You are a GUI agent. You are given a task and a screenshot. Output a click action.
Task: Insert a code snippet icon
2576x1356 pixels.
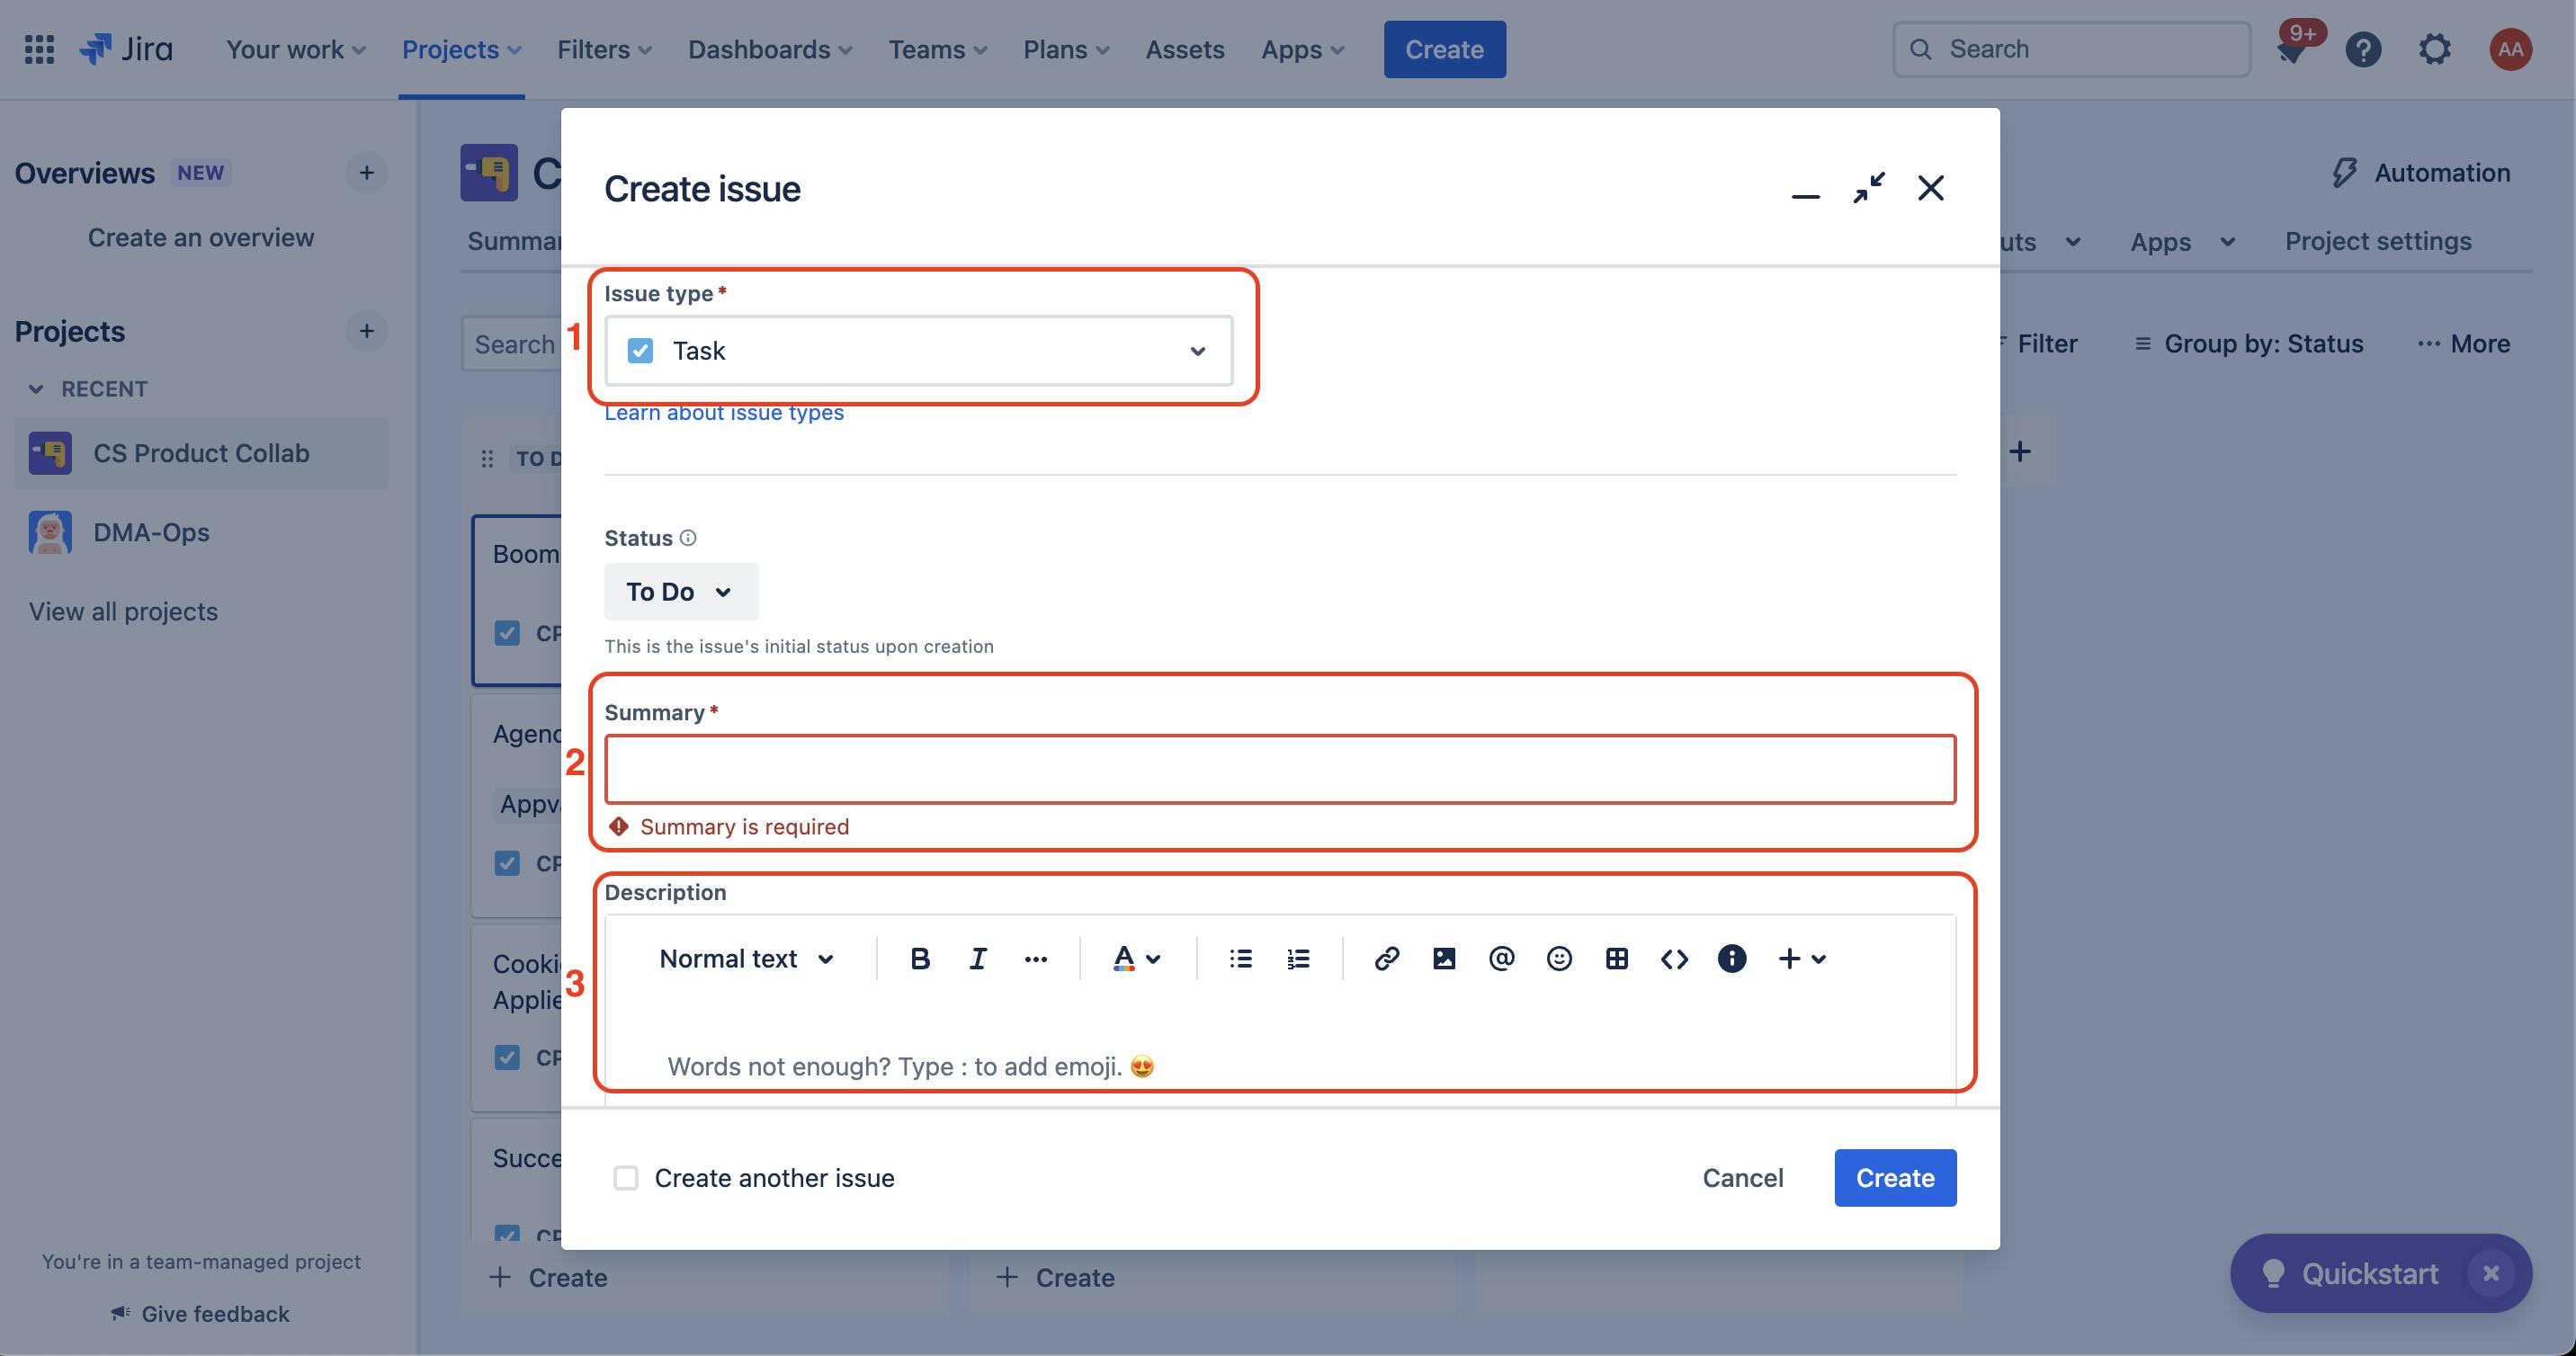click(x=1675, y=958)
